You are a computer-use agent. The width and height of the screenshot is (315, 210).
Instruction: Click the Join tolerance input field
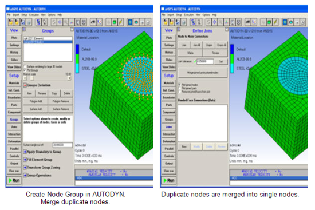point(205,61)
